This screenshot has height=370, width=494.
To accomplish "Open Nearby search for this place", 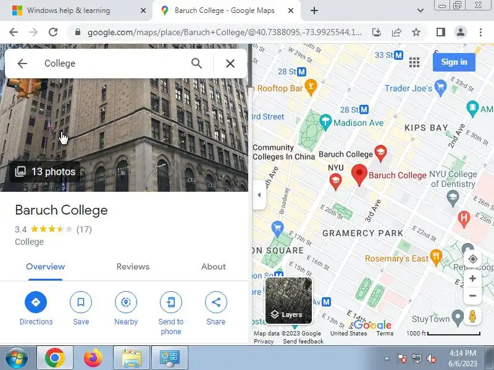I will [126, 302].
